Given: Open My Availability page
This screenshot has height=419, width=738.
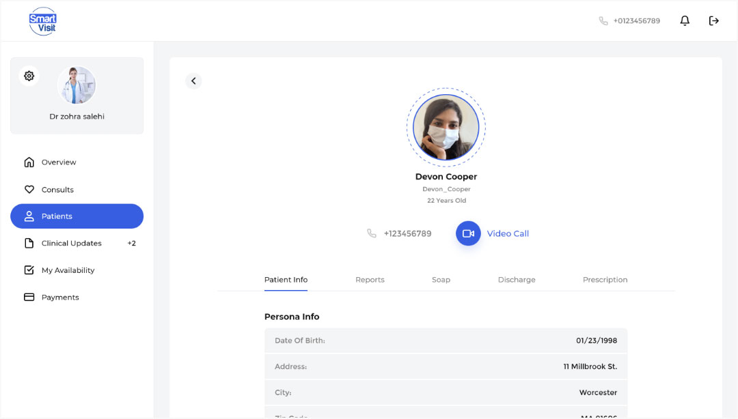Looking at the screenshot, I should [x=68, y=270].
